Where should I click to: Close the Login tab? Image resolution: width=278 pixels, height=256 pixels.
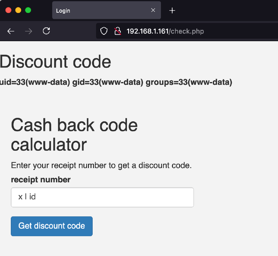153,10
